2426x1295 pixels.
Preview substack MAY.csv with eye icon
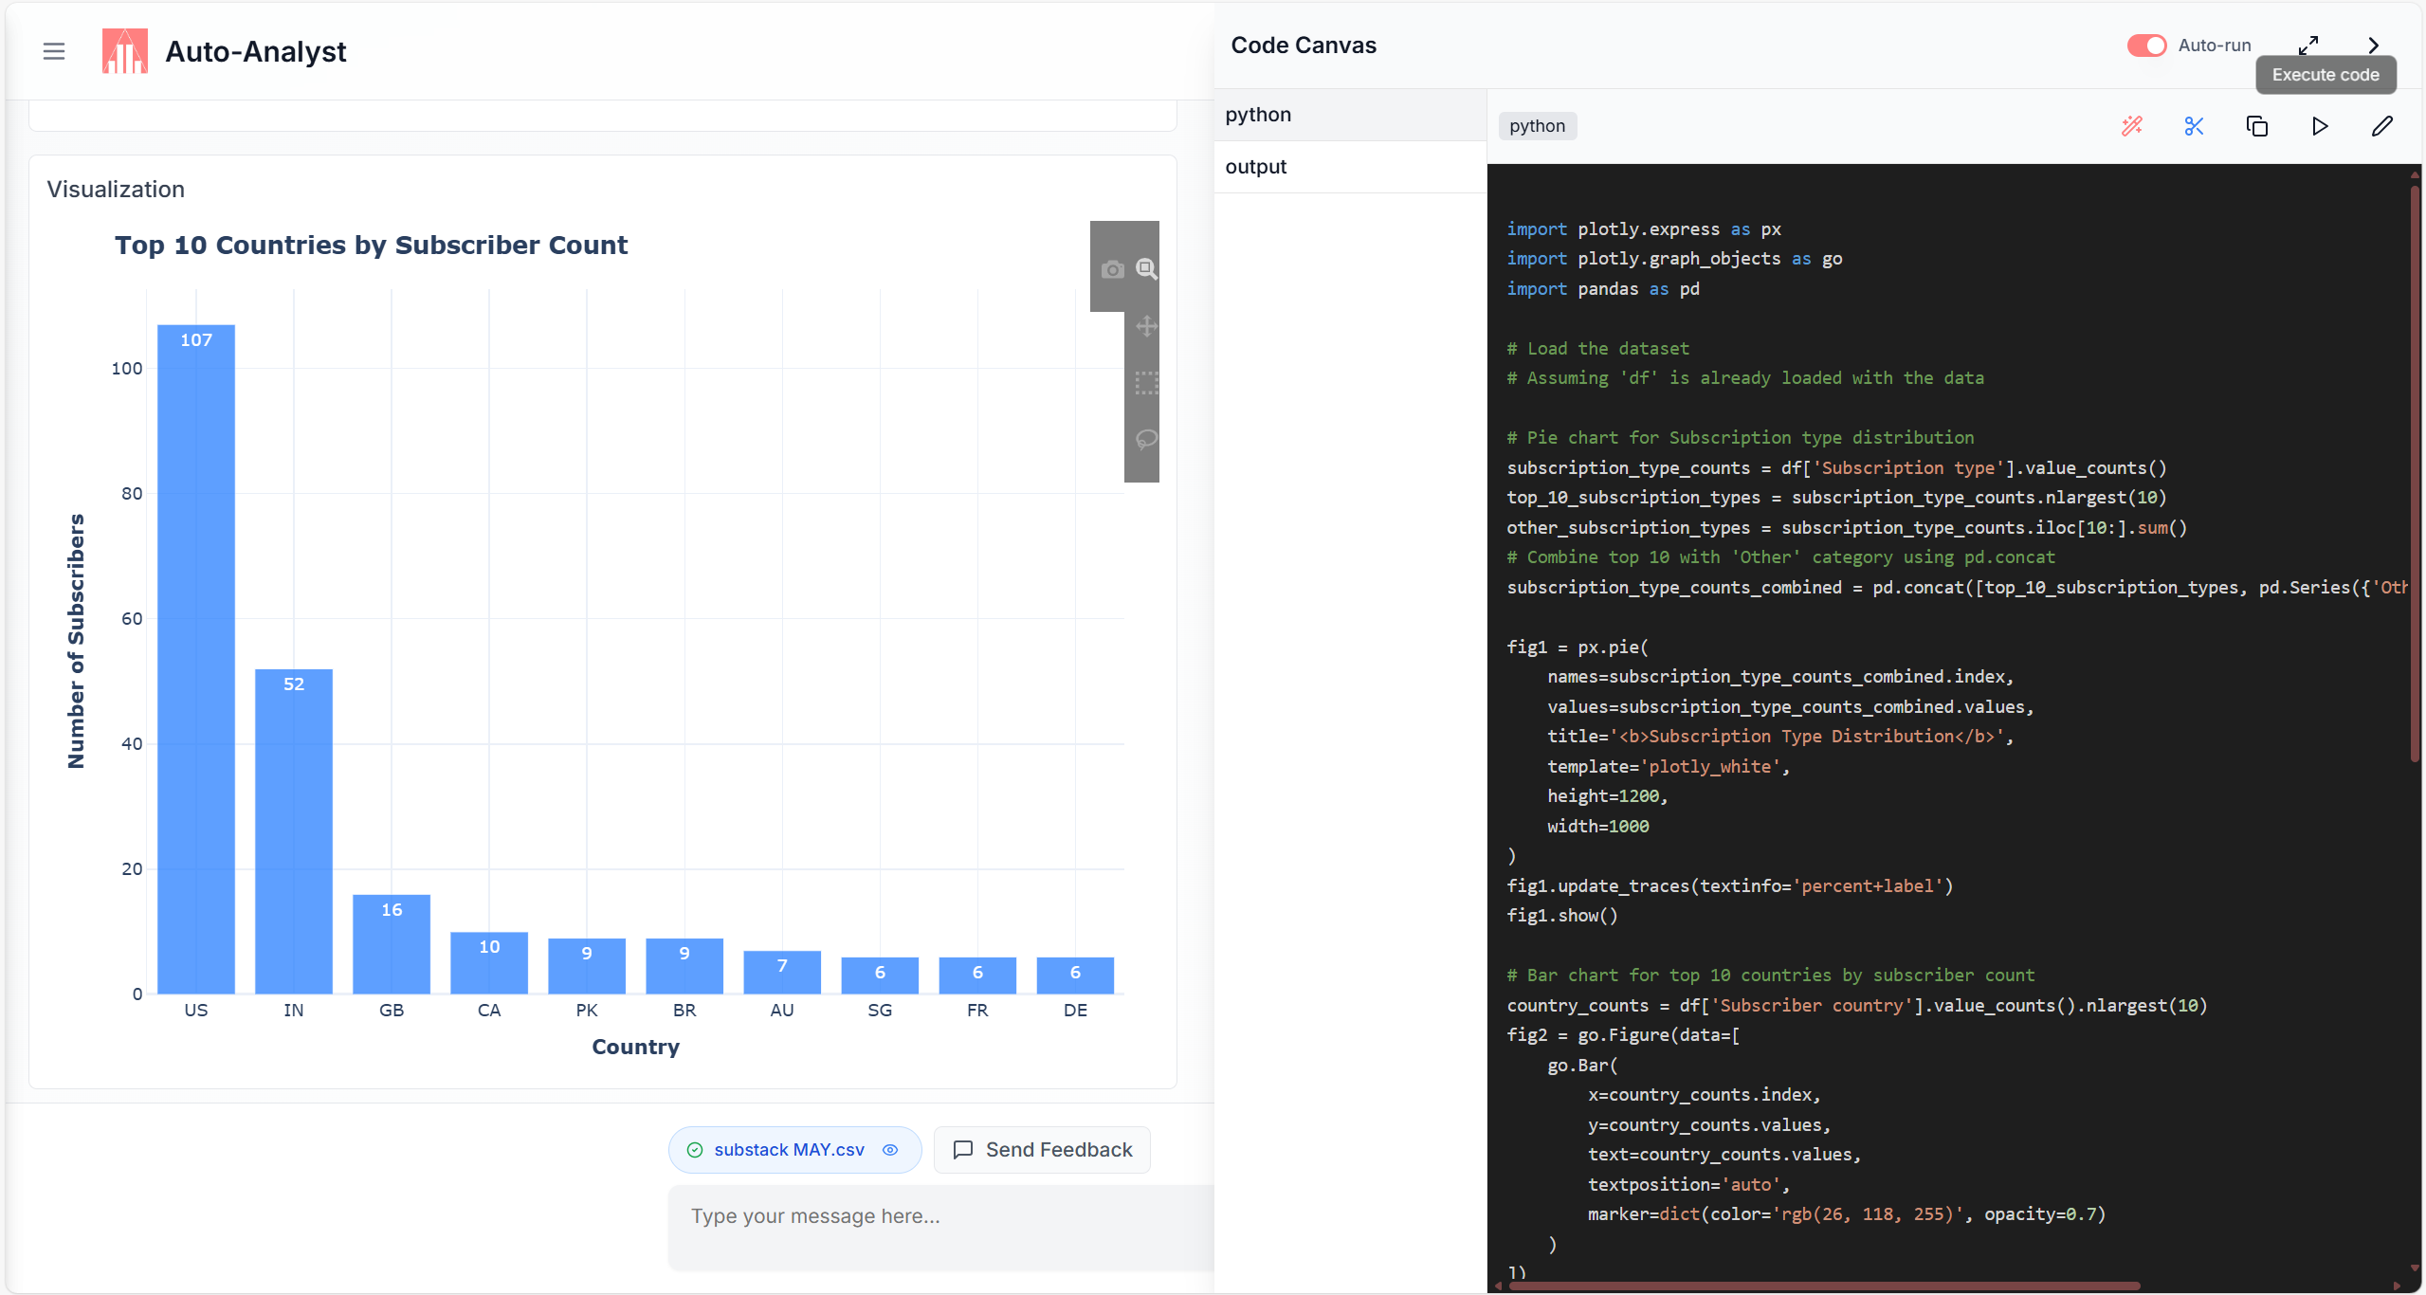tap(890, 1150)
